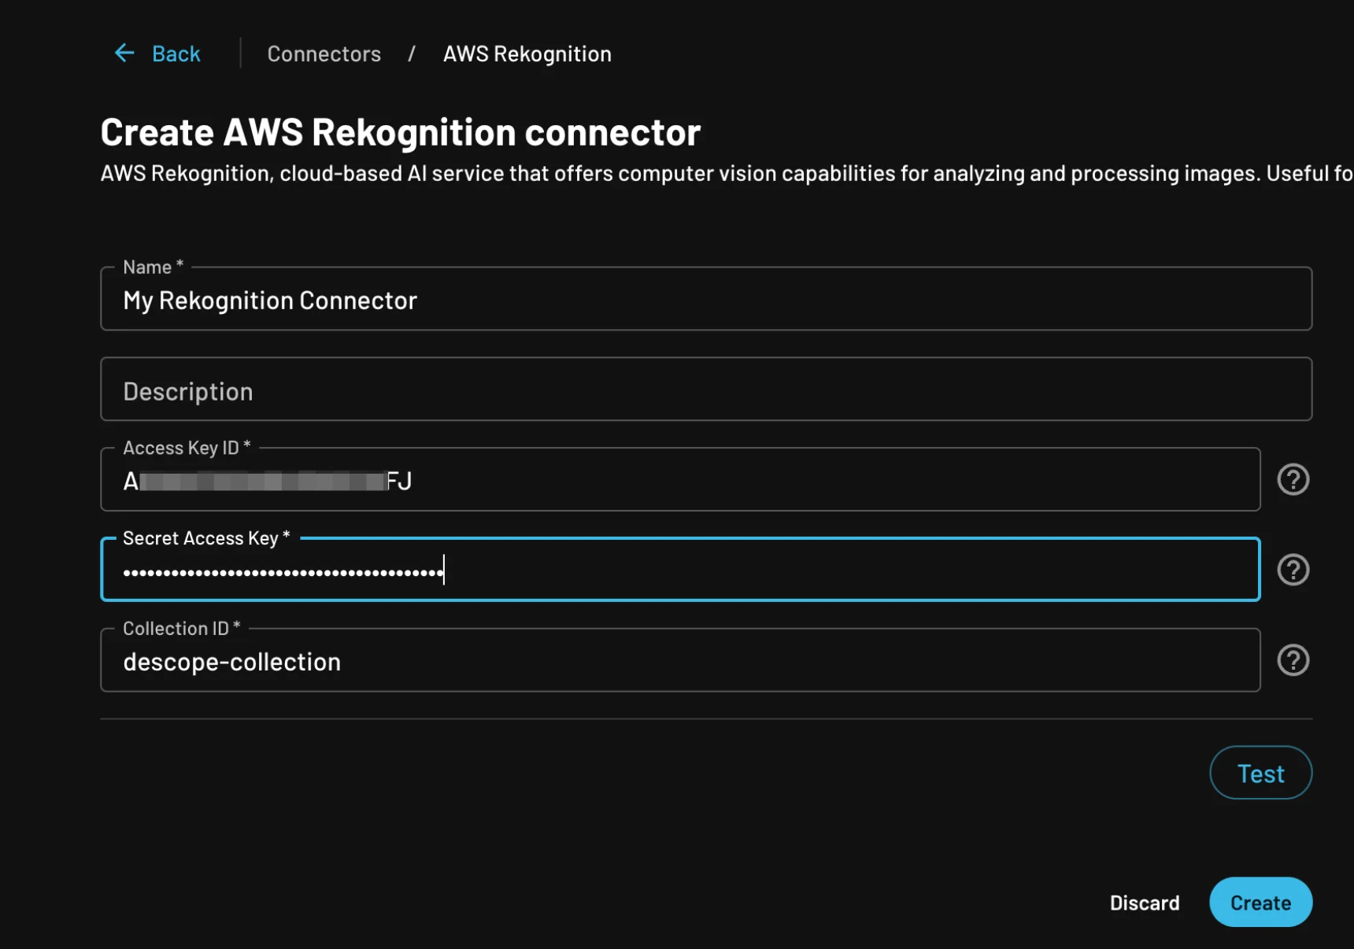
Task: Select the Access Key ID value
Action: click(268, 481)
